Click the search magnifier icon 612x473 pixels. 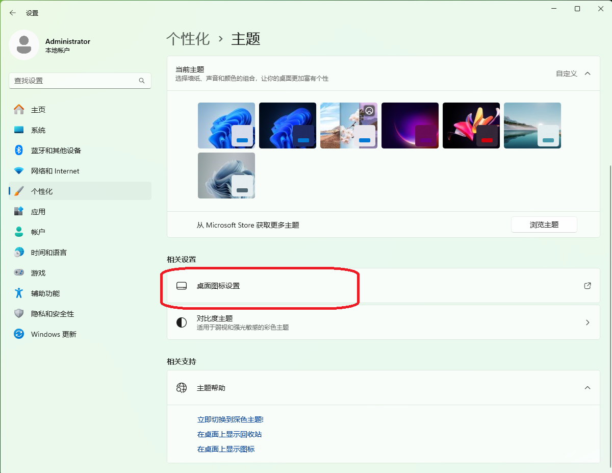tap(142, 81)
